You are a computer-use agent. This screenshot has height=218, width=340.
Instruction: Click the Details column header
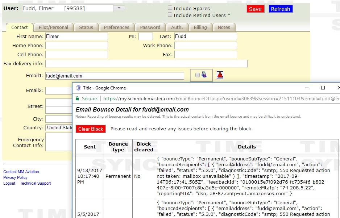(247, 147)
